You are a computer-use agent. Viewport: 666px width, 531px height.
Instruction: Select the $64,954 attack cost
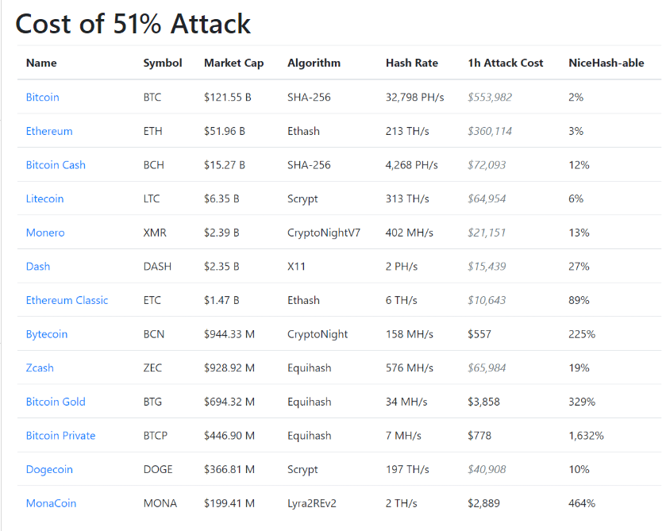487,198
